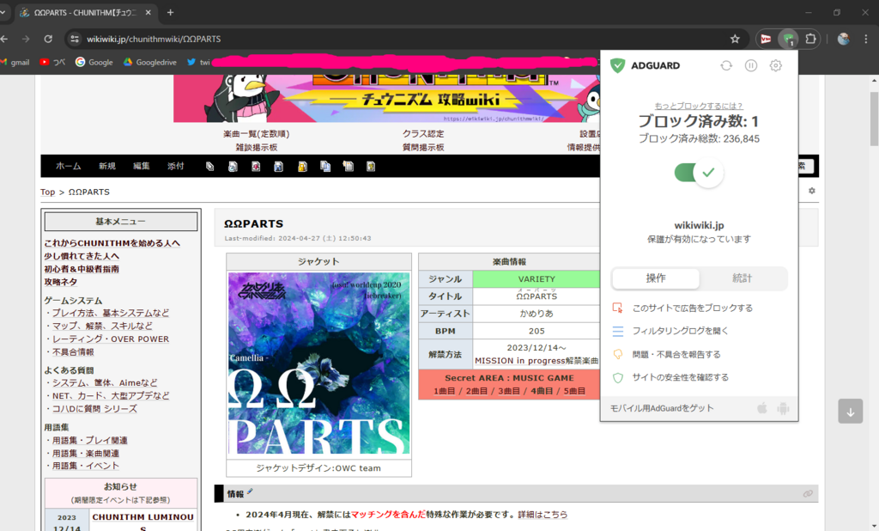
Task: Open AdGuard settings gear icon
Action: [776, 65]
